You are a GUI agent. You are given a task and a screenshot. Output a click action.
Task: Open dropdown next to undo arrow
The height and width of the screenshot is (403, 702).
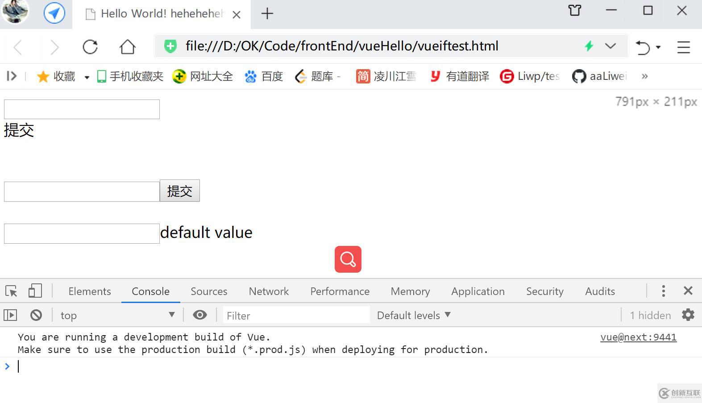pyautogui.click(x=658, y=47)
